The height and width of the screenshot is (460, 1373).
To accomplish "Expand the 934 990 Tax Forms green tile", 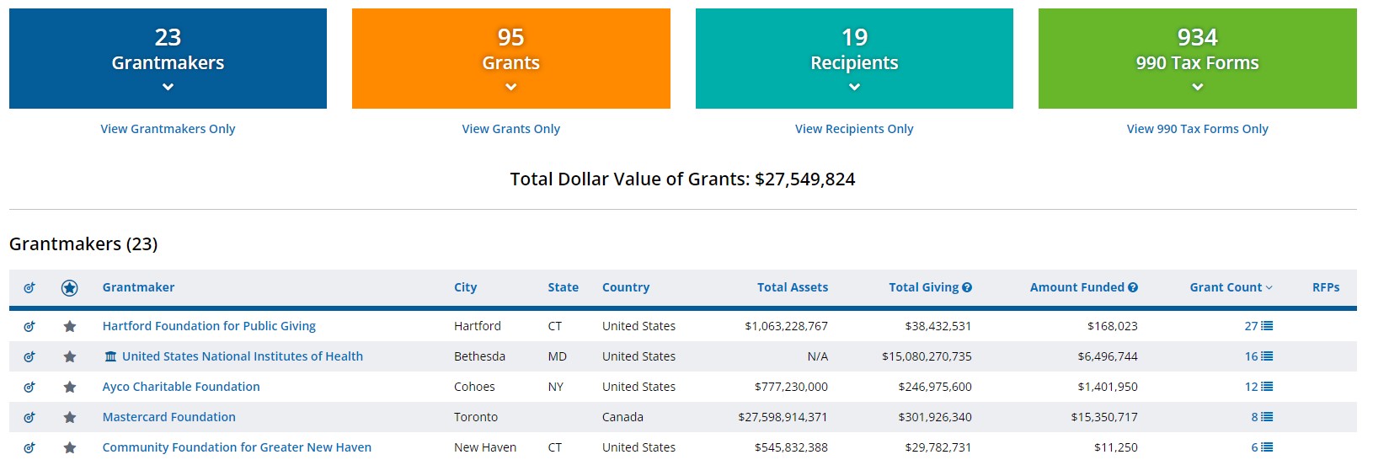I will 1198,59.
